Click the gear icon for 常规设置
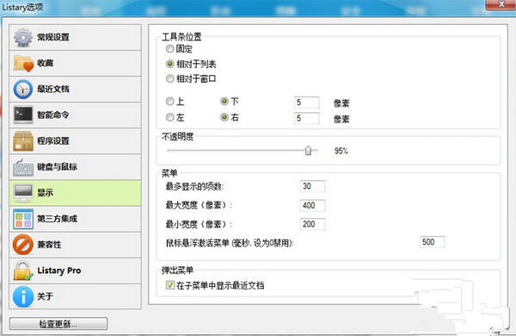Viewport: 516px width, 336px height. pyautogui.click(x=23, y=37)
